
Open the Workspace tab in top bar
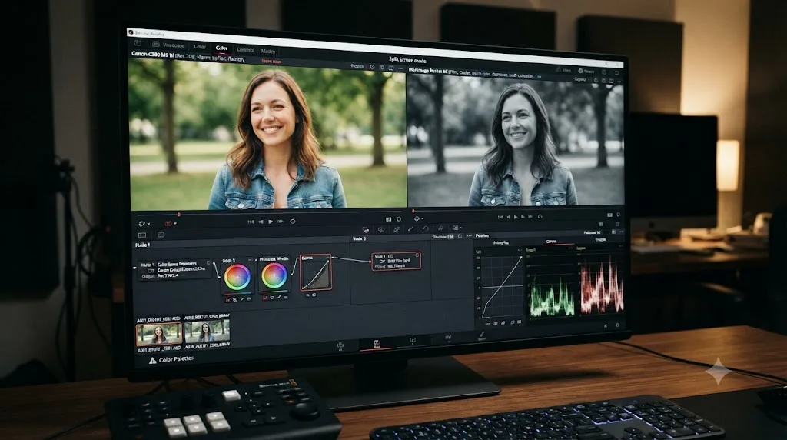tap(174, 45)
